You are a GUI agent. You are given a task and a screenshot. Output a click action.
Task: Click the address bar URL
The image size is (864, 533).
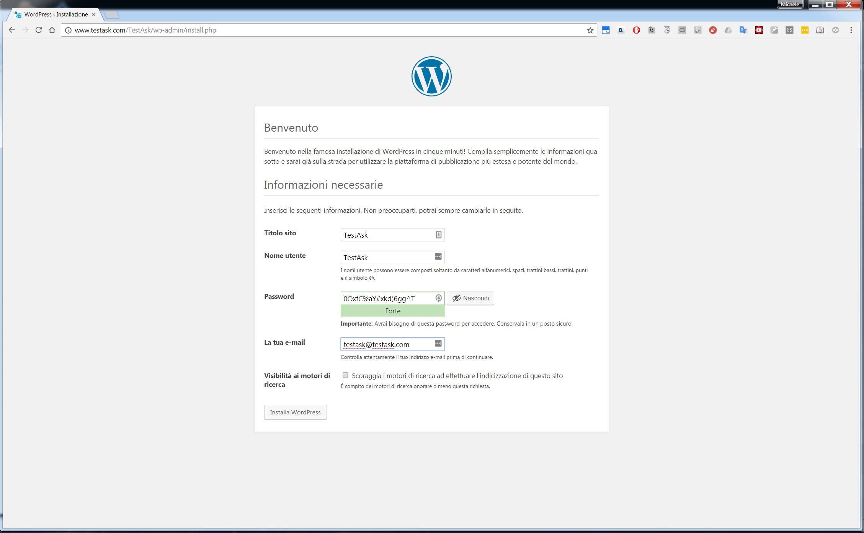tap(145, 30)
